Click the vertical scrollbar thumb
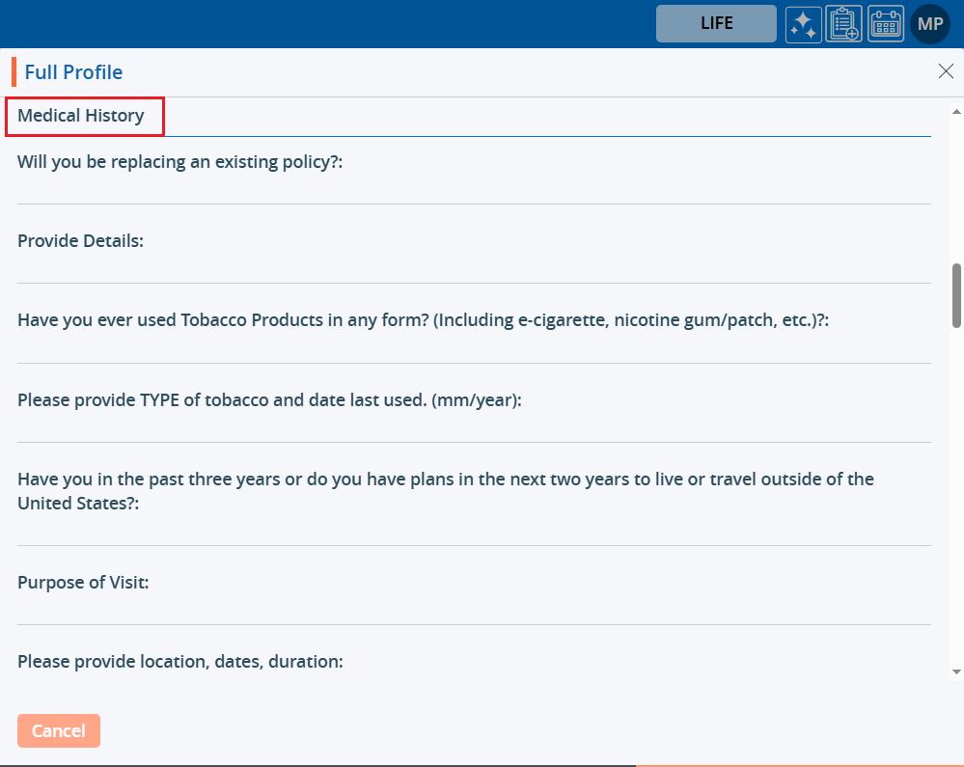Screen dimensions: 964x767 [956, 295]
